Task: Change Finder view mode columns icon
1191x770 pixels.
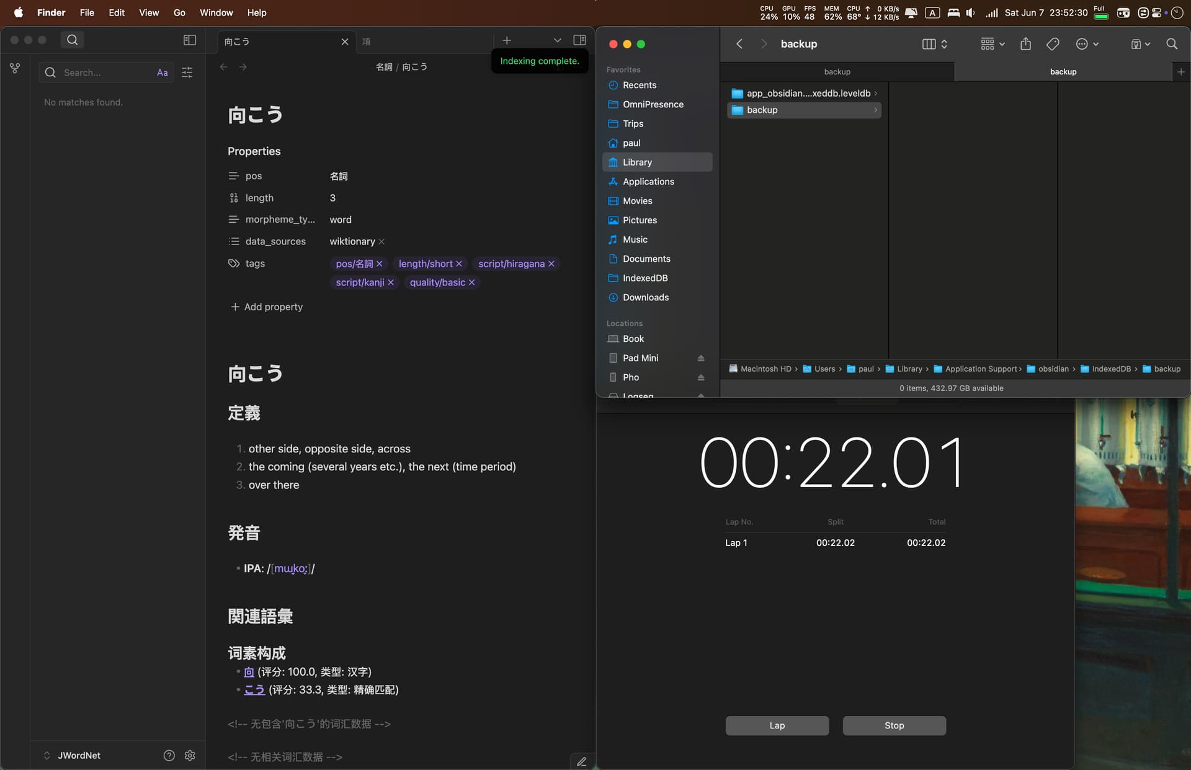Action: pos(935,43)
